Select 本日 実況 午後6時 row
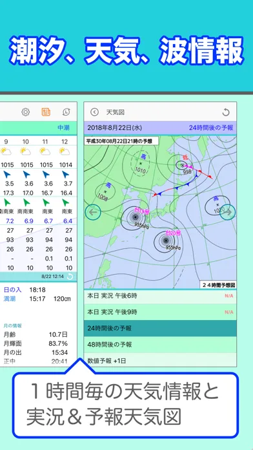This screenshot has height=450, width=253. [x=160, y=296]
